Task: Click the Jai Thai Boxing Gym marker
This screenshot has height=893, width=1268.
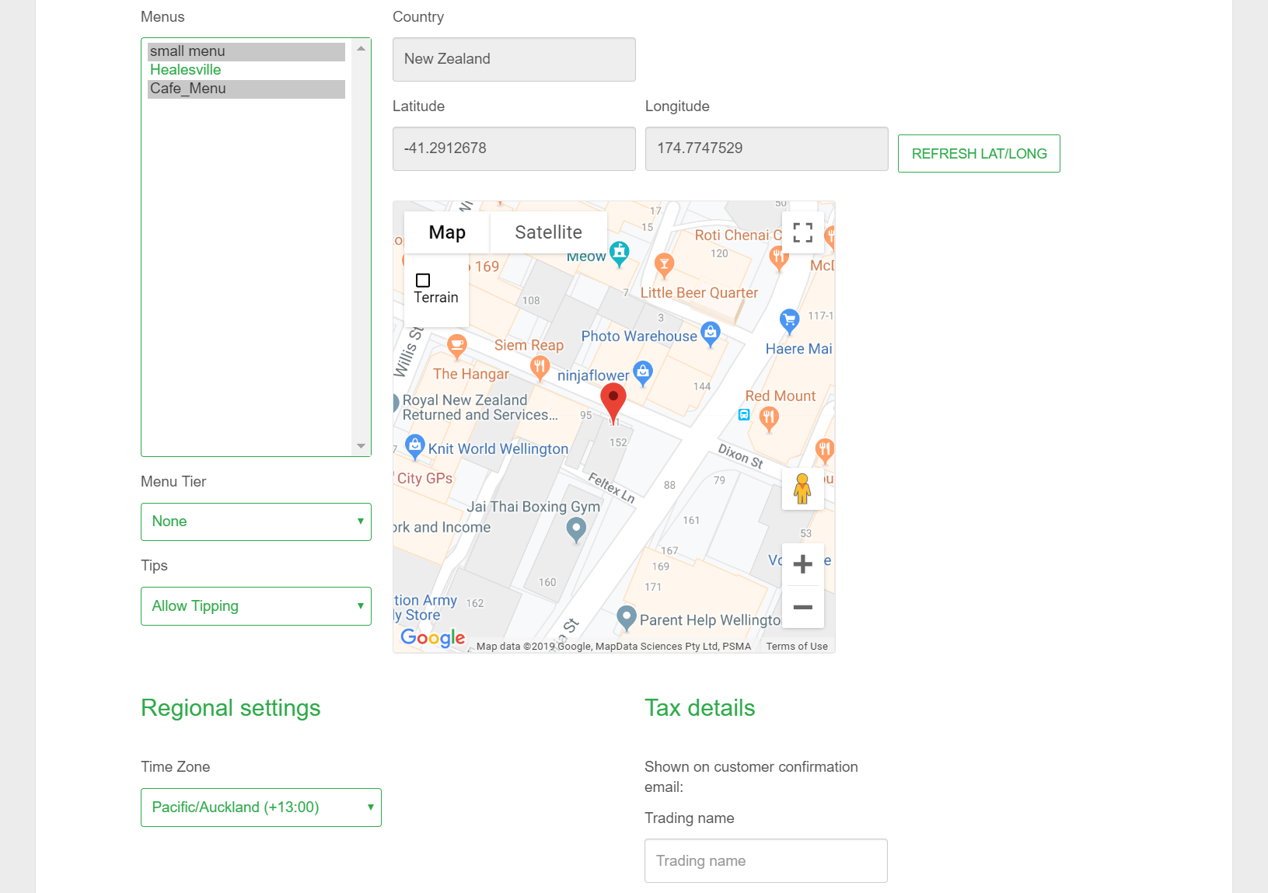Action: click(576, 528)
